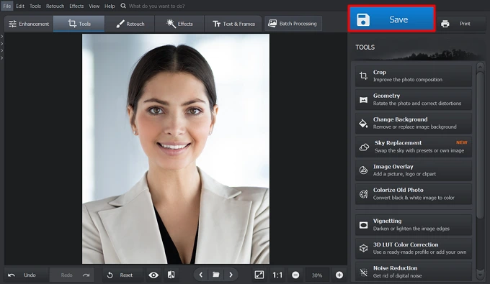
Task: Click the Reset label
Action: pyautogui.click(x=126, y=275)
